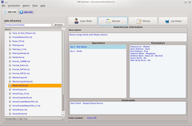Click the application gear icon in title bar

[2, 2]
